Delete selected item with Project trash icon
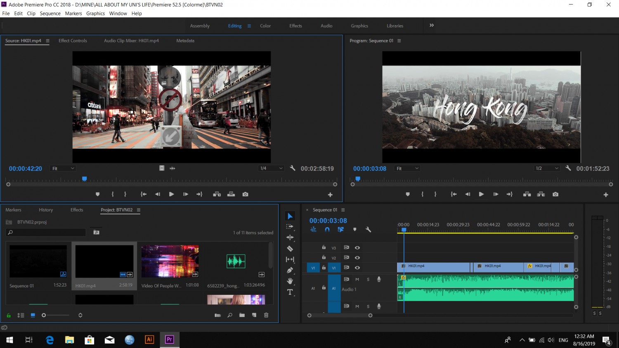This screenshot has width=619, height=348. click(266, 315)
